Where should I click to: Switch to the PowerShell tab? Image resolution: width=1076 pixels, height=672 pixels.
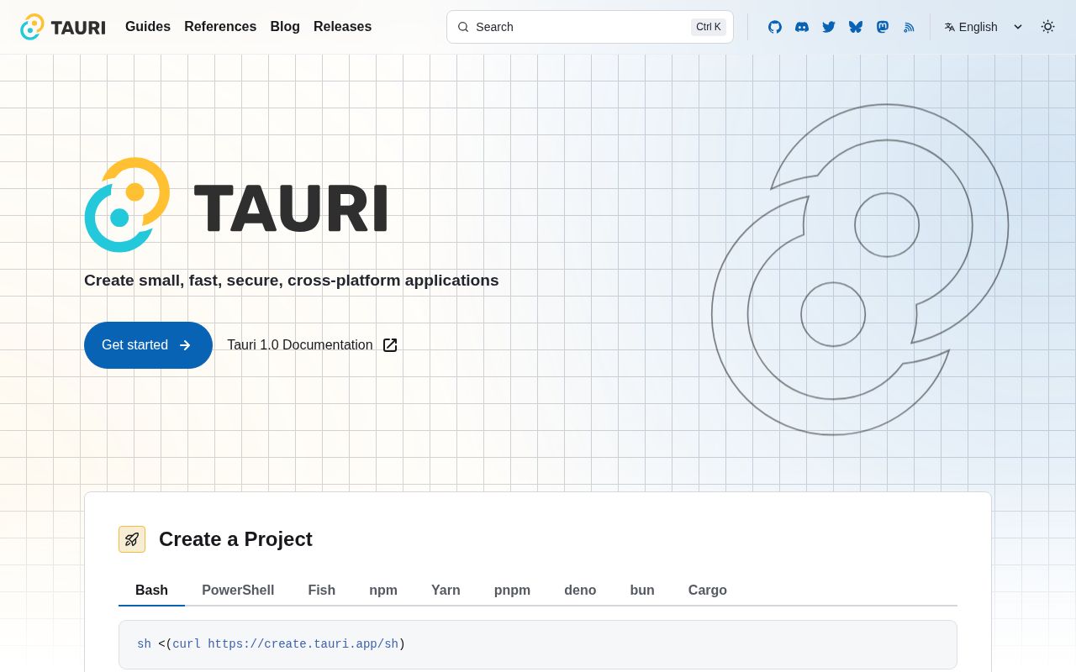click(x=238, y=591)
